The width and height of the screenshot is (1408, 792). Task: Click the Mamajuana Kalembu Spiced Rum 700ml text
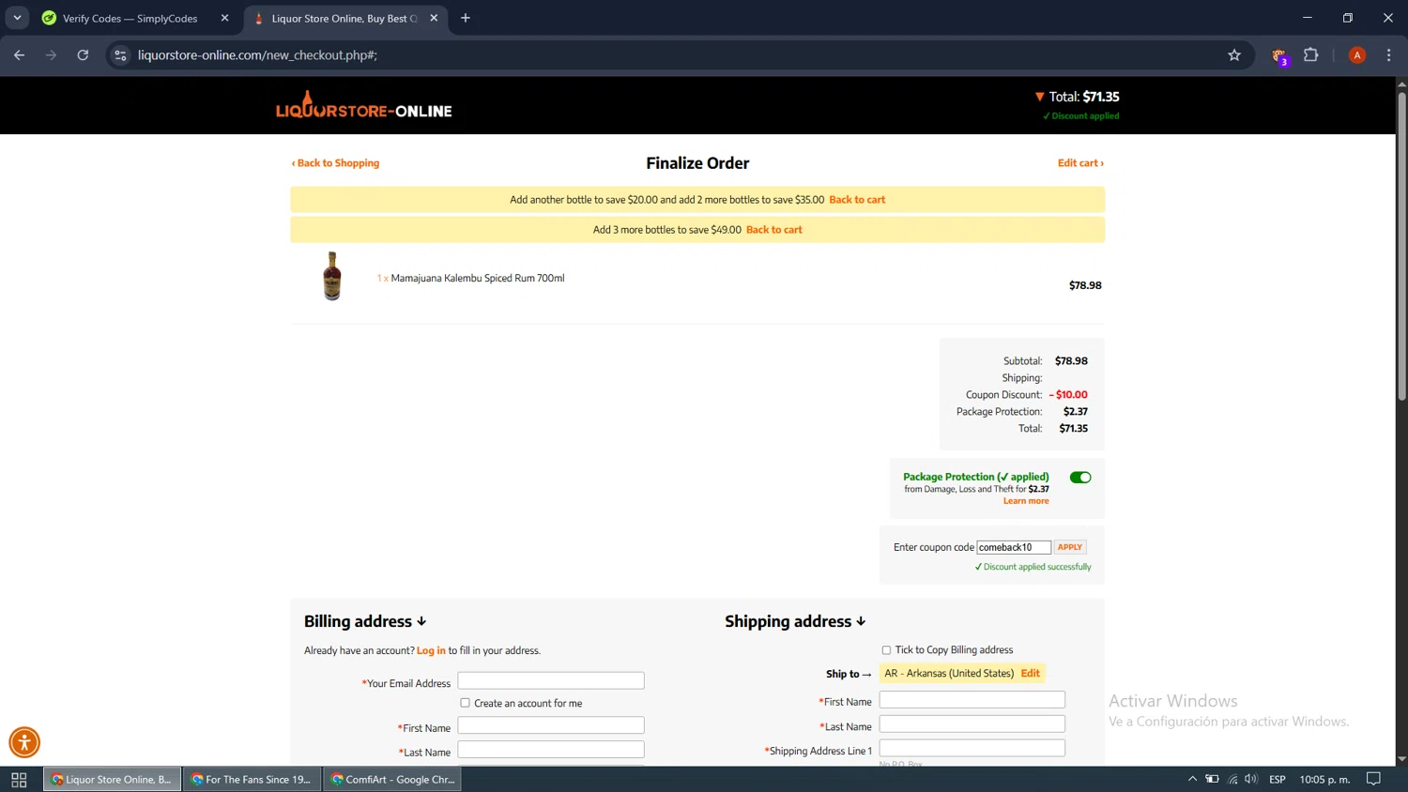click(x=478, y=279)
